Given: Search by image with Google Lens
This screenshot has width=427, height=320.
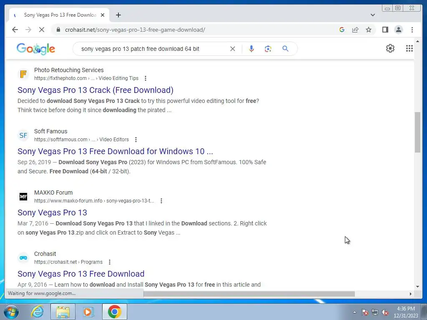Looking at the screenshot, I should click(x=268, y=49).
